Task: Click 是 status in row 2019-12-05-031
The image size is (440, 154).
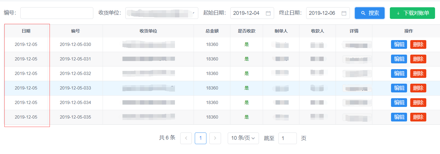Action: pos(247,59)
